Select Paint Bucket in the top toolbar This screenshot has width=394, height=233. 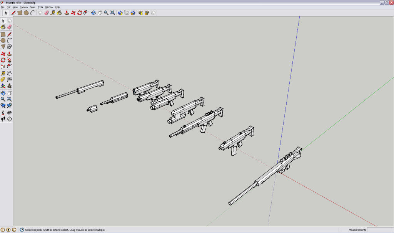point(59,13)
